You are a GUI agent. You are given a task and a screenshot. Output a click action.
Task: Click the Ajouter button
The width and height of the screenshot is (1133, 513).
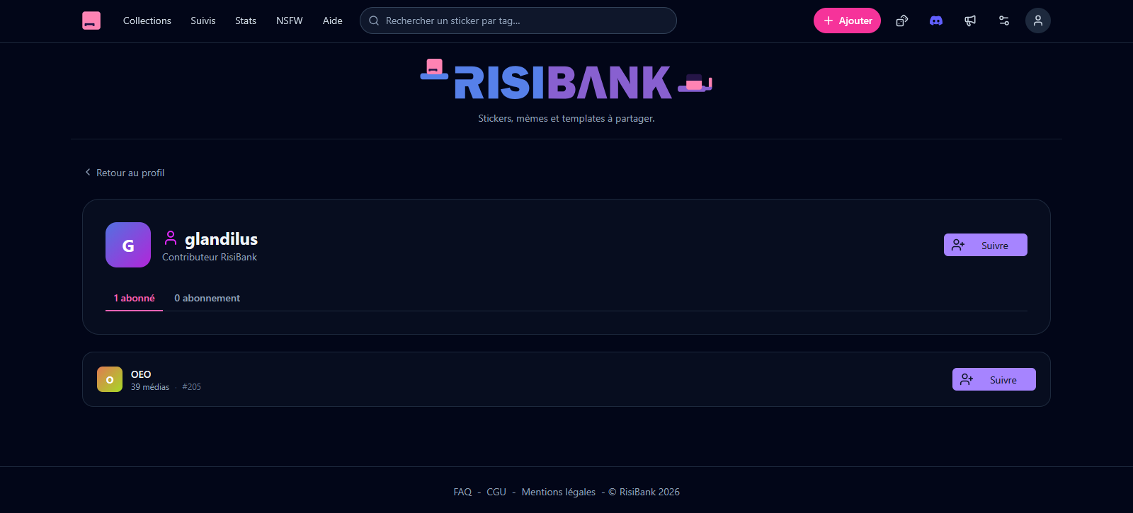[x=847, y=21]
